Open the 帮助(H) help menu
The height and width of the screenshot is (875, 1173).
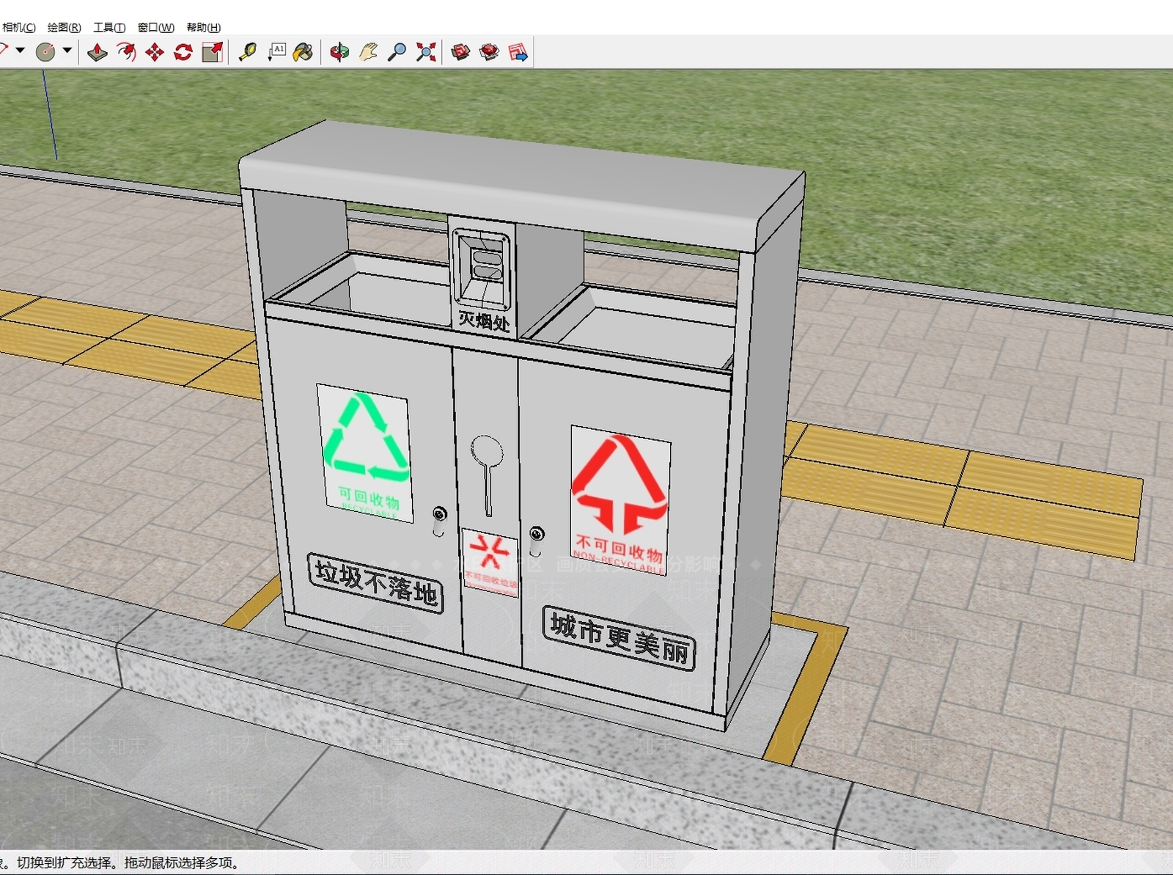203,27
